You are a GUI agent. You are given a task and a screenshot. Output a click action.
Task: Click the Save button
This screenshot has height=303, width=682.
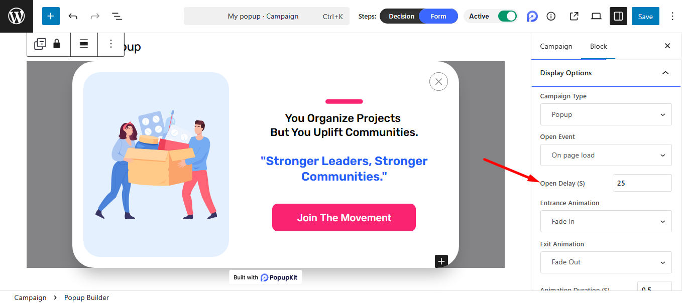click(x=645, y=16)
